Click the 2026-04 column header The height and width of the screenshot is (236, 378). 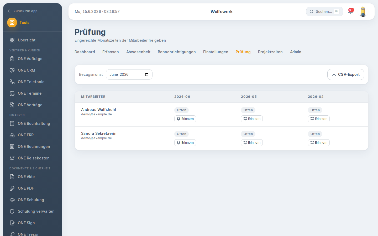(x=316, y=97)
